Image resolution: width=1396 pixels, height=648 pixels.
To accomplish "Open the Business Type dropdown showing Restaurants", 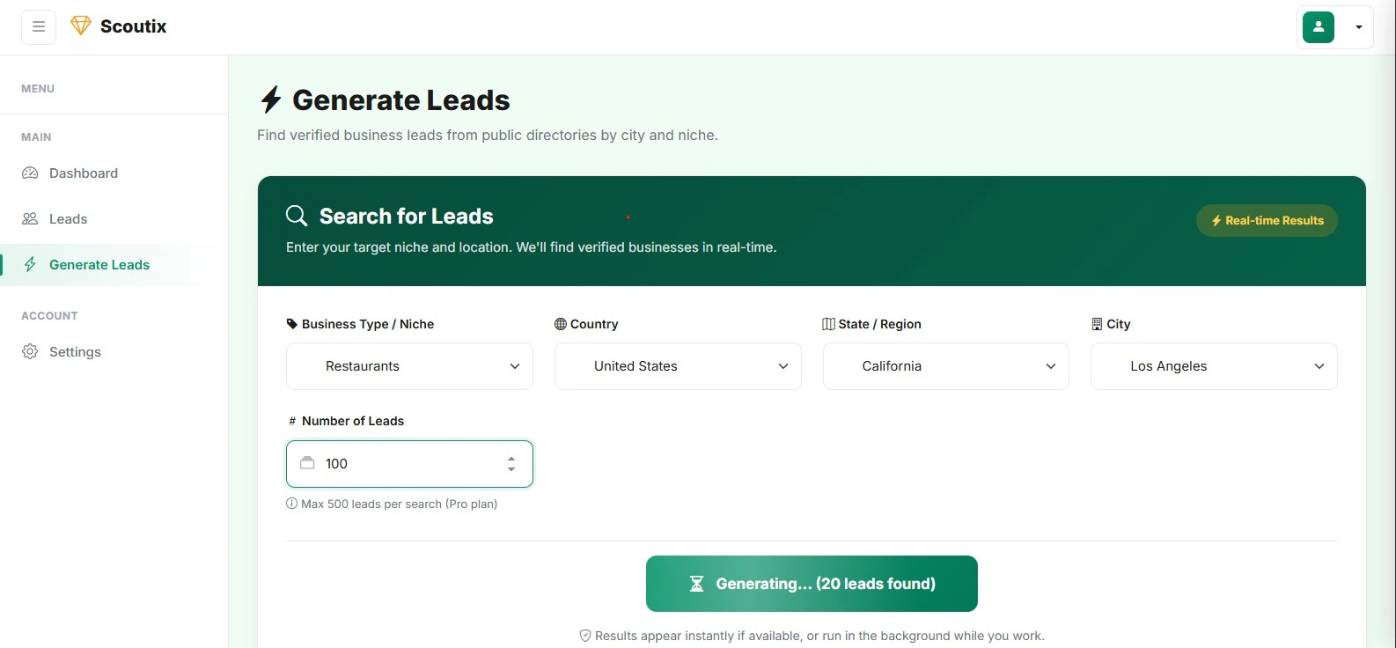I will click(x=408, y=366).
